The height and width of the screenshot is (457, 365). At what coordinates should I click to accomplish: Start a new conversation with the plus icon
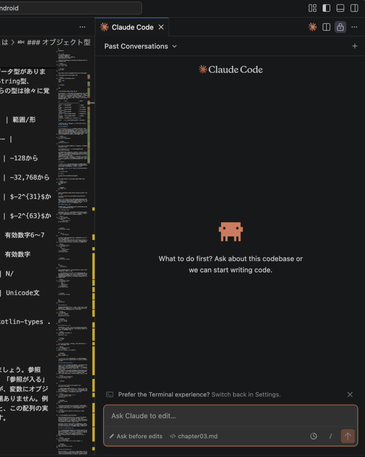[x=355, y=46]
